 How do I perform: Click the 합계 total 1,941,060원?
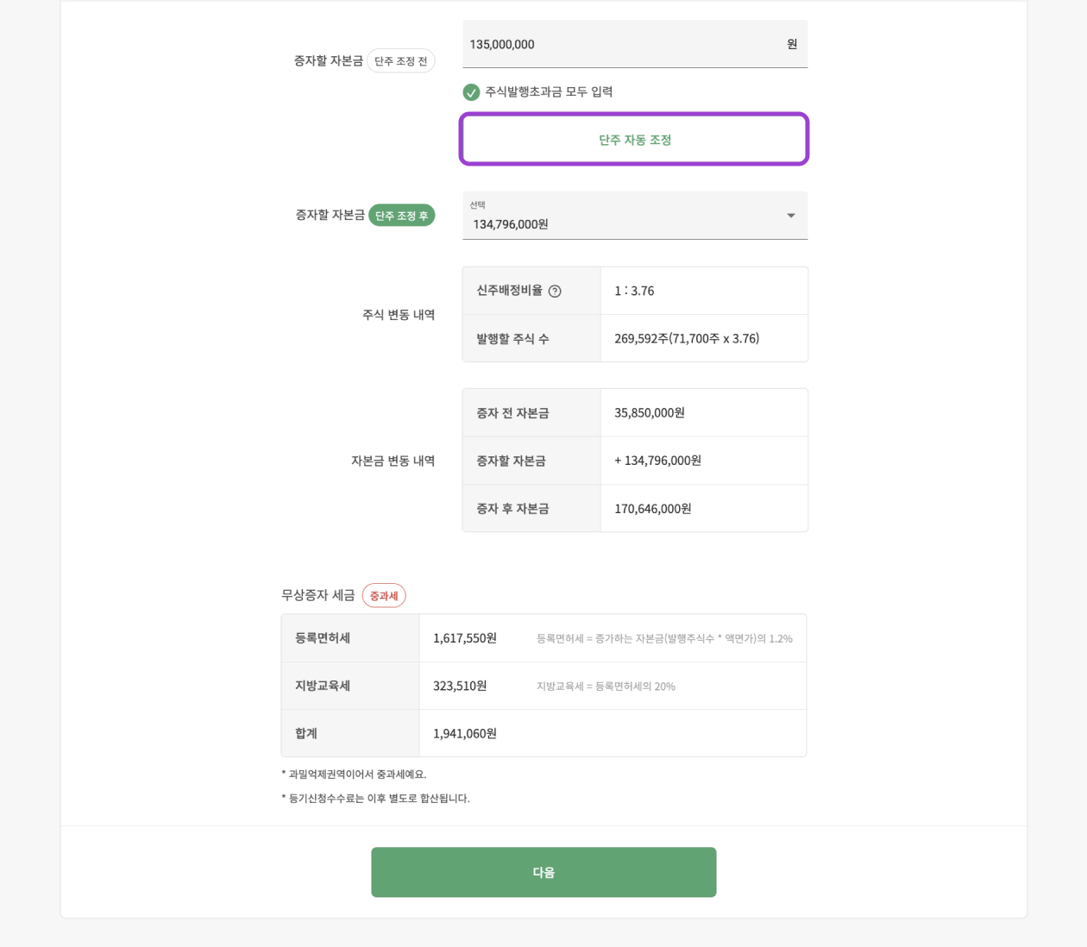coord(465,733)
